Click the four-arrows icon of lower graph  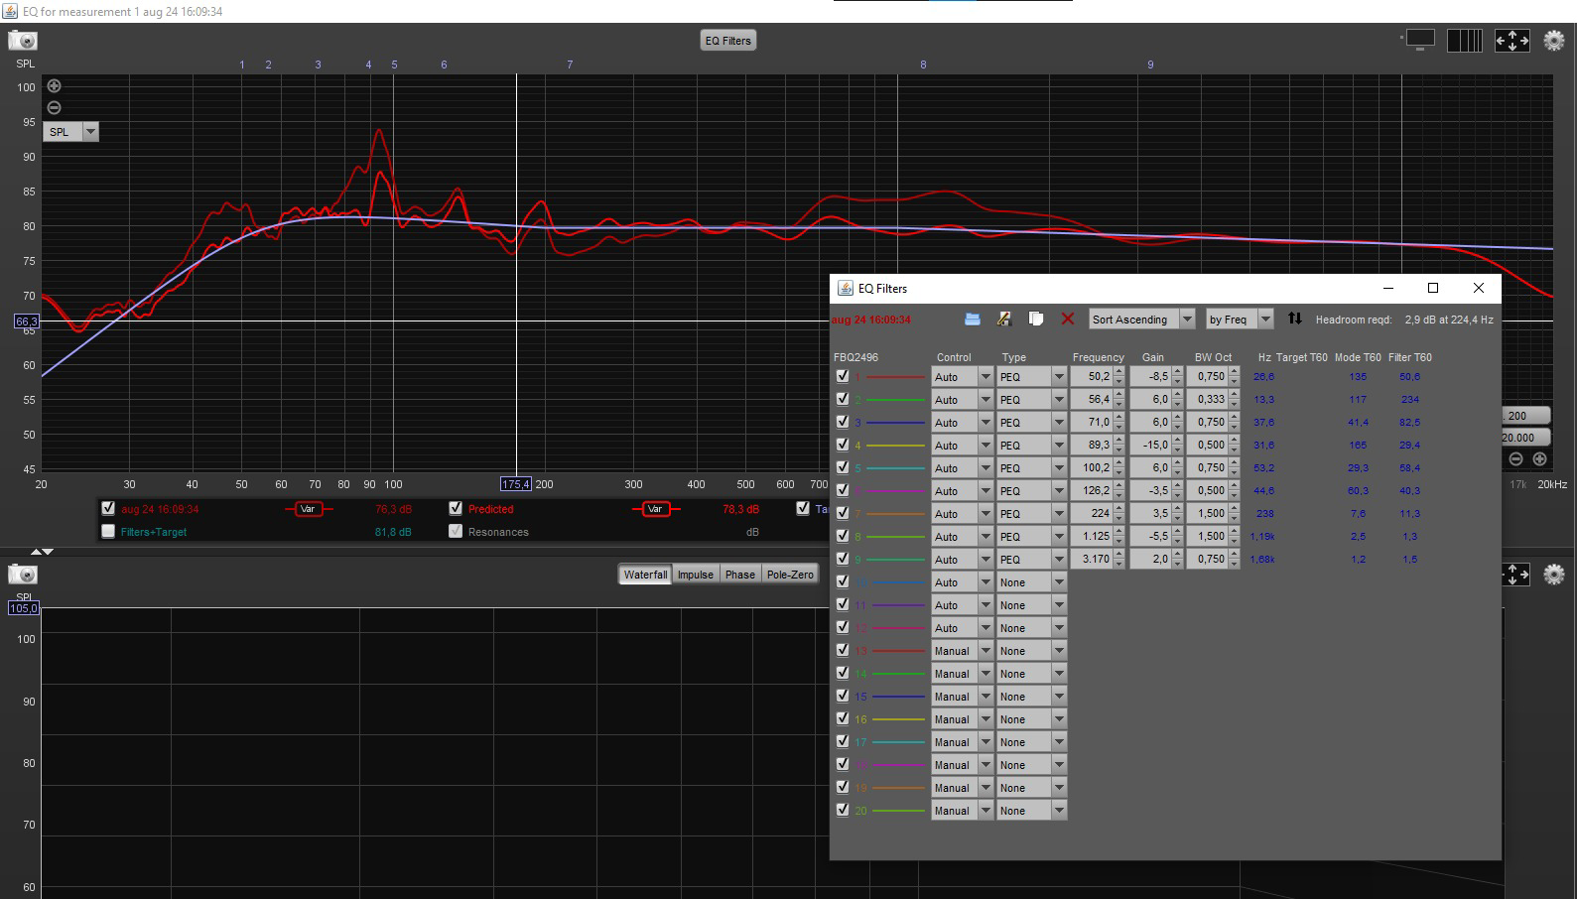point(1514,575)
